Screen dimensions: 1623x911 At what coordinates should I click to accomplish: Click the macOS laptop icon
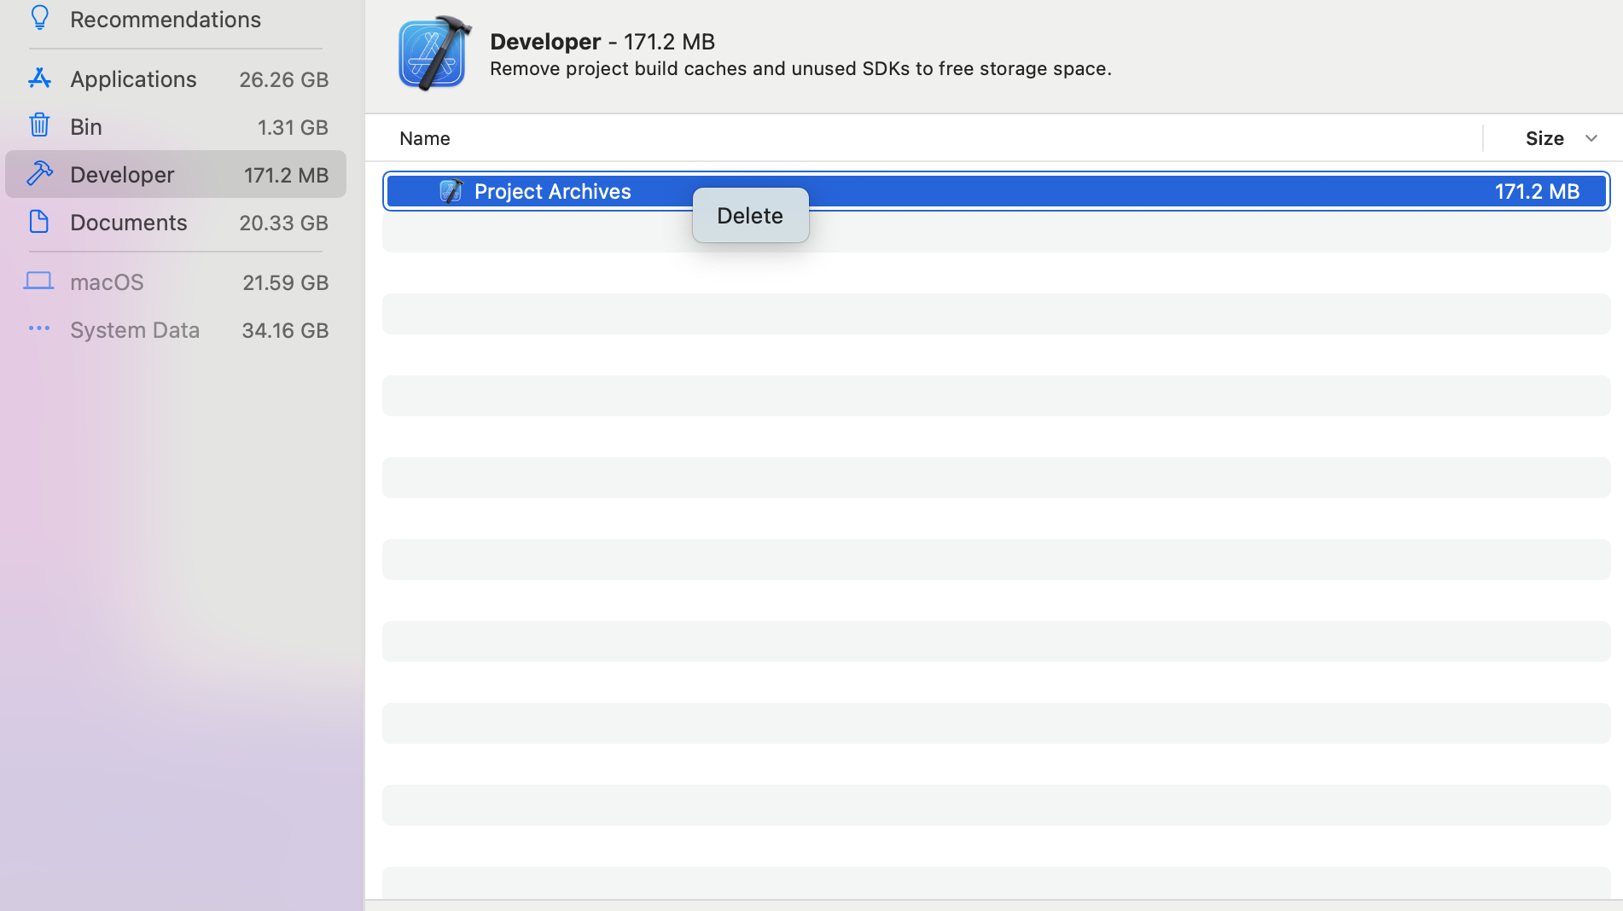[38, 281]
